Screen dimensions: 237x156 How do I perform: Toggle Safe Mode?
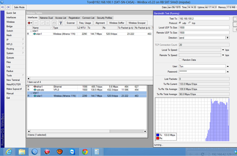[19, 7]
